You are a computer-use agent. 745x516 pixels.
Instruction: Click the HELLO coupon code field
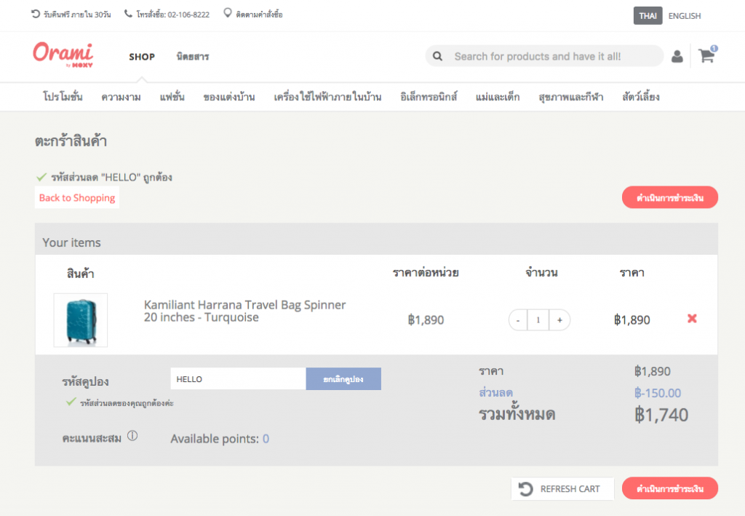coord(238,378)
